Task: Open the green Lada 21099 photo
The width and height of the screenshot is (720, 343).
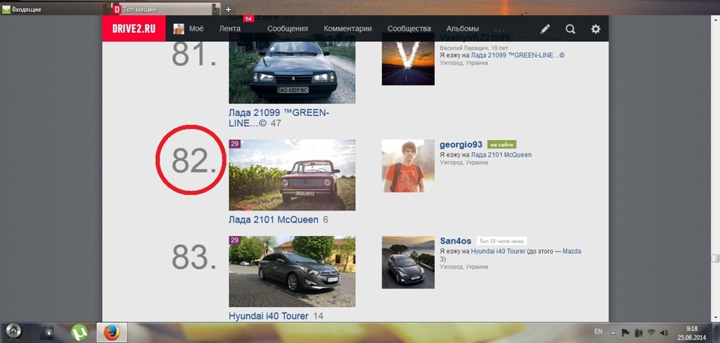Action: [292, 68]
